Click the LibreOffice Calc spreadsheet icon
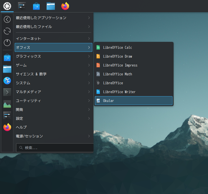The image size is (208, 194). [x=98, y=47]
